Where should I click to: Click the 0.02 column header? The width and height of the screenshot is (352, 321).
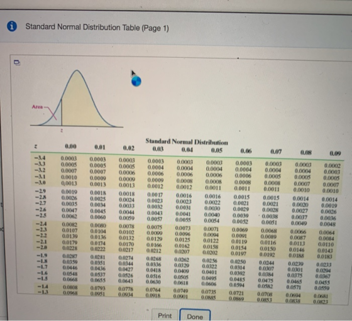coord(129,148)
